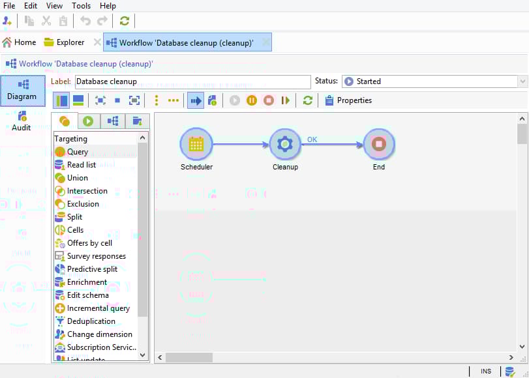The width and height of the screenshot is (529, 378).
Task: Open the ellipsis toolbar overflow menu
Action: point(174,100)
